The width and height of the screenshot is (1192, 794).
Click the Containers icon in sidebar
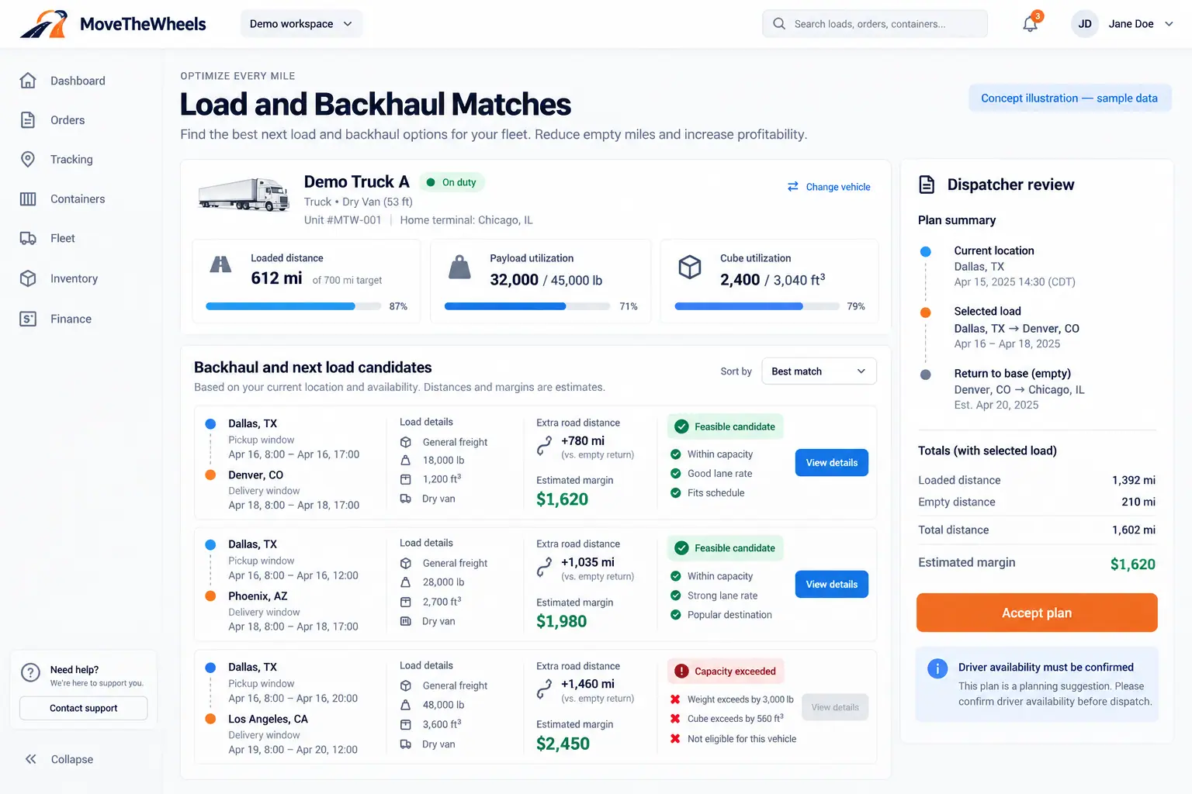click(28, 199)
